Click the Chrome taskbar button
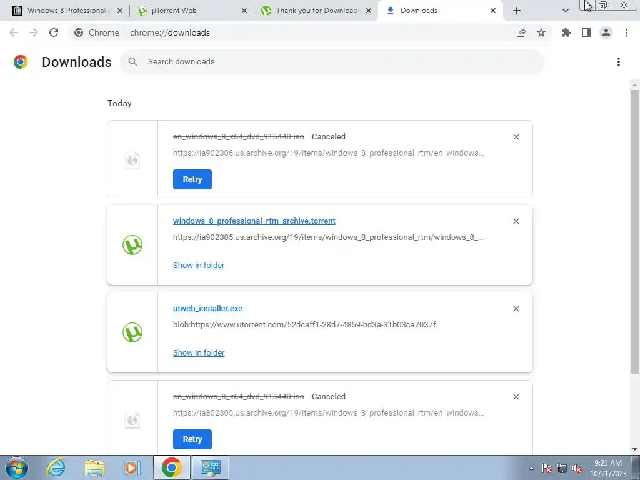This screenshot has height=480, width=640. [172, 467]
